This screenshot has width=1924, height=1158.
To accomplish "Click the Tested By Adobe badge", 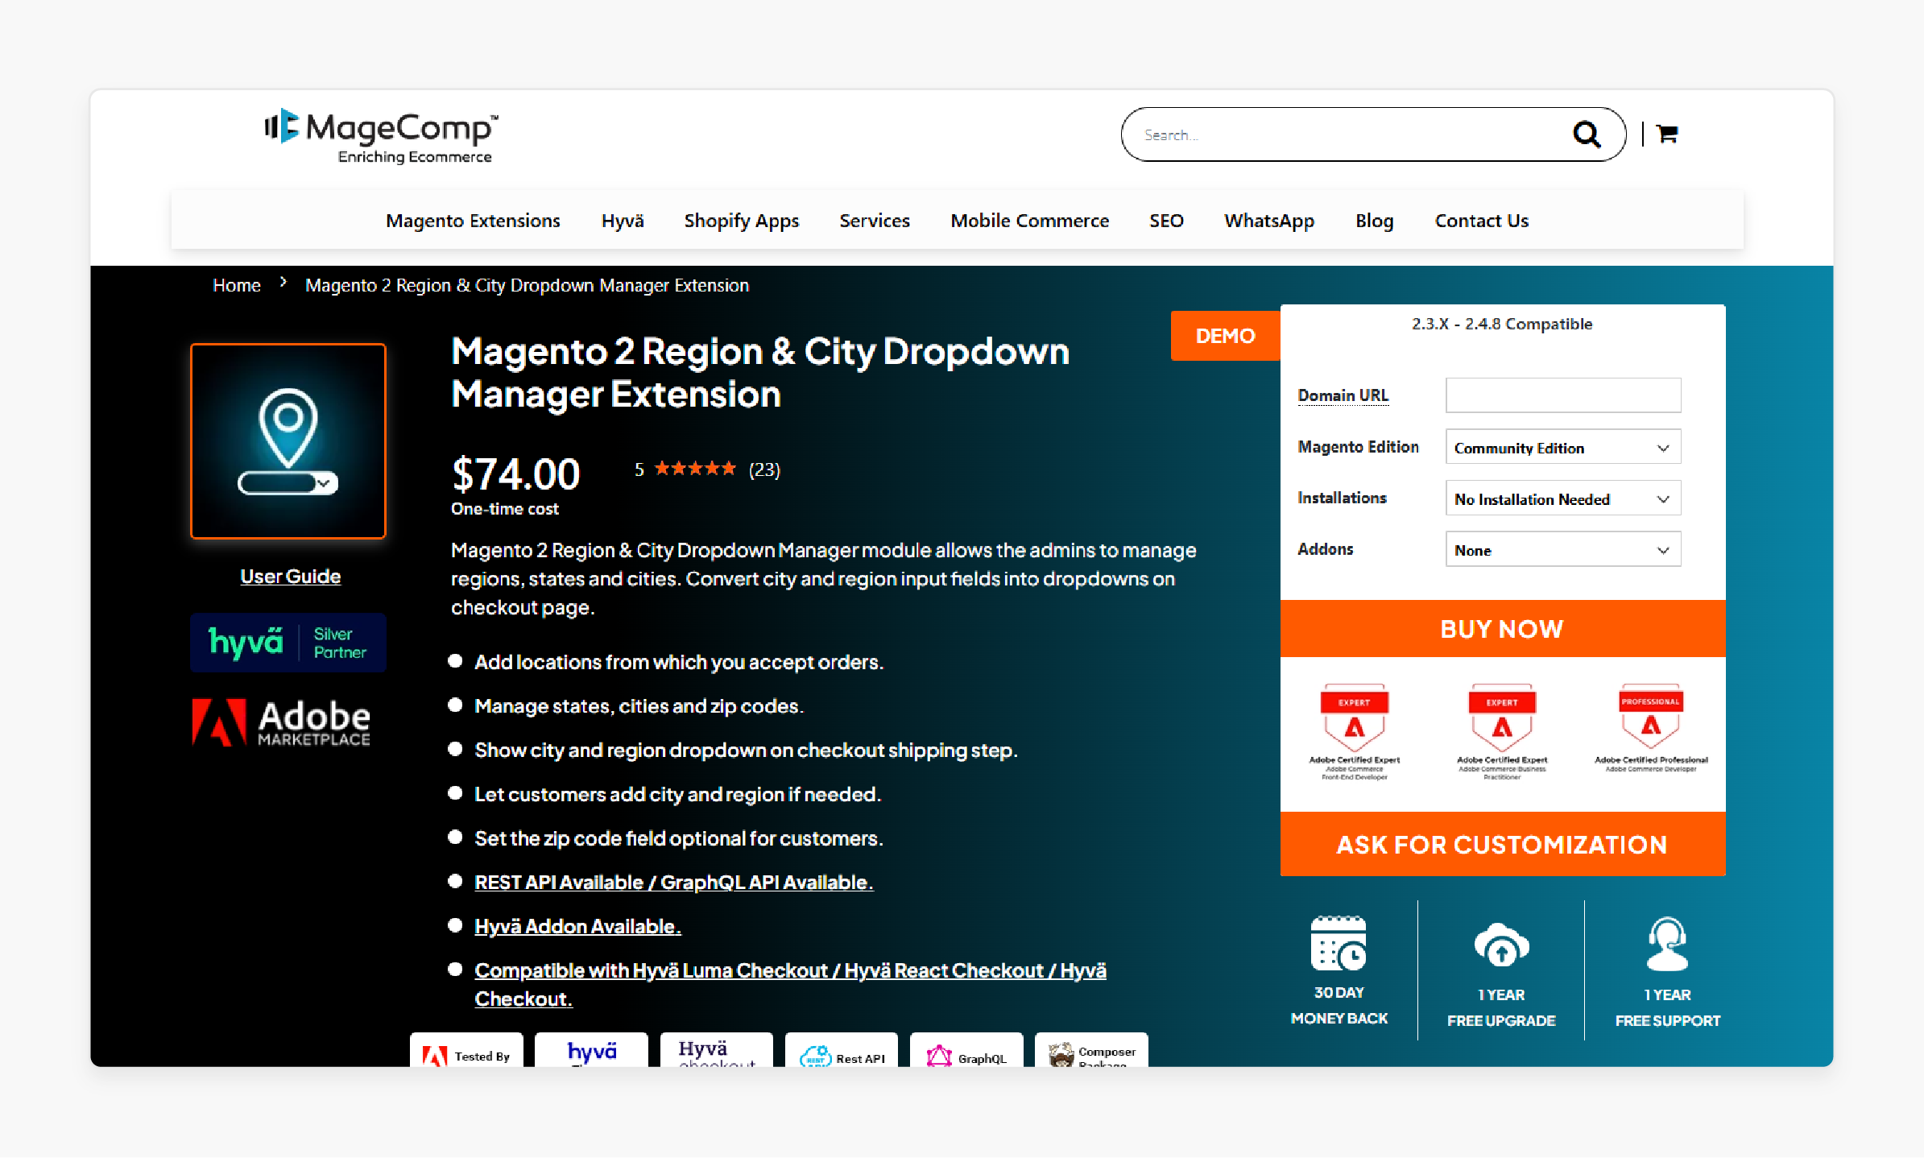I will click(466, 1051).
